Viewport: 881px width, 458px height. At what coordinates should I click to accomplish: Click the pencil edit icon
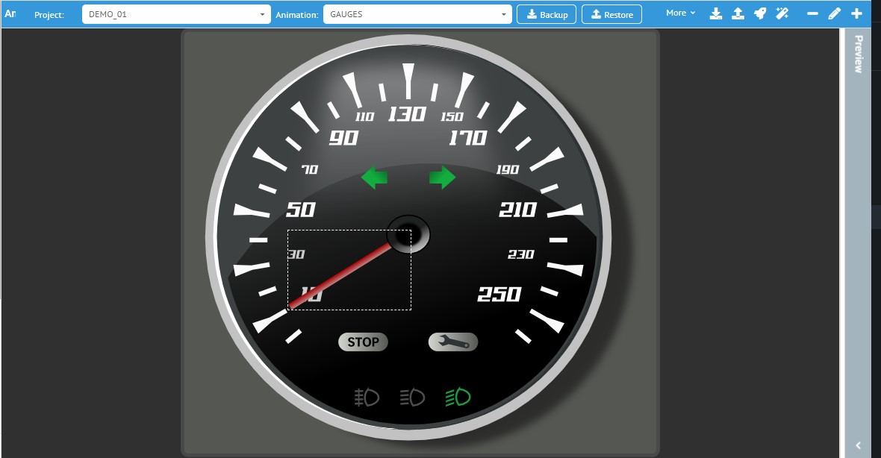[835, 13]
